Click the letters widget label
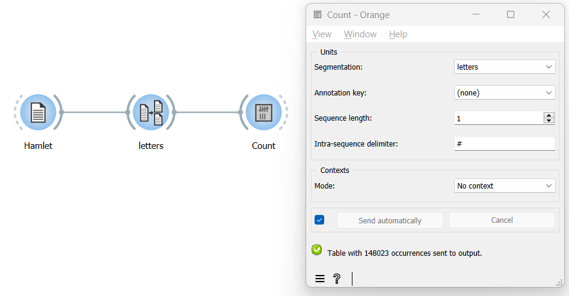This screenshot has height=296, width=569. click(151, 146)
